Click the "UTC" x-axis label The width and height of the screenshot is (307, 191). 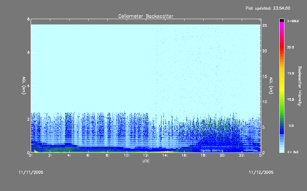[146, 161]
